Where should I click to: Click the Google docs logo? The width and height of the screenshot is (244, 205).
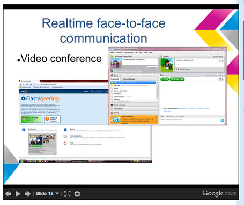[219, 193]
